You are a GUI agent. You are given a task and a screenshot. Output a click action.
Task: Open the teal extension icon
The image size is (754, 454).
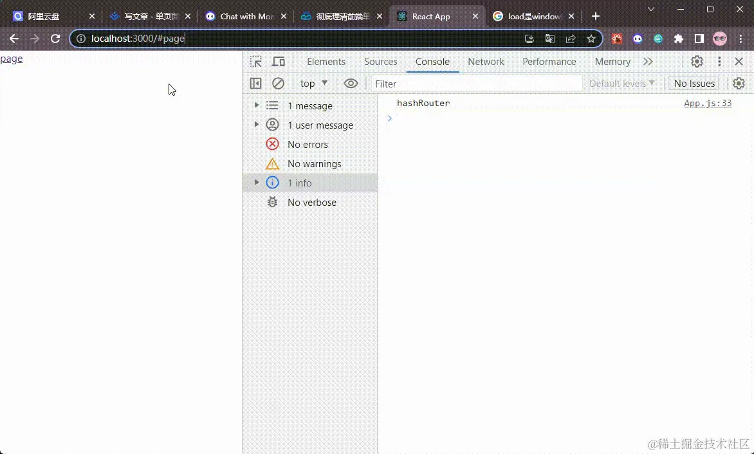658,39
